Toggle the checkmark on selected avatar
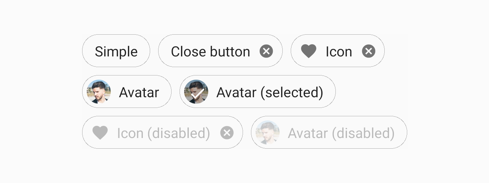The width and height of the screenshot is (489, 183). (196, 92)
